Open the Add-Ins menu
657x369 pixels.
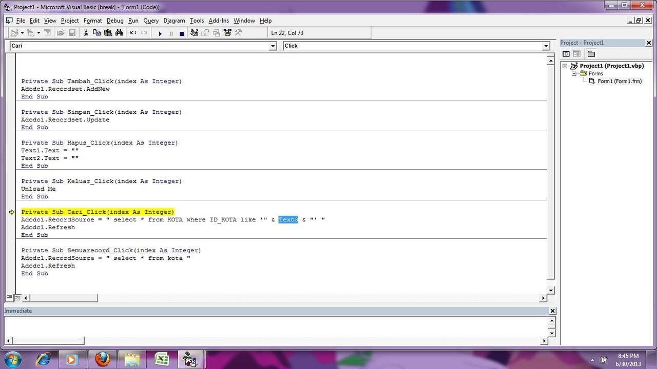[219, 20]
